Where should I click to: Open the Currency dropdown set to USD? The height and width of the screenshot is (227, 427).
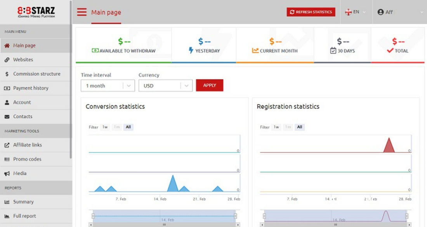tap(165, 86)
